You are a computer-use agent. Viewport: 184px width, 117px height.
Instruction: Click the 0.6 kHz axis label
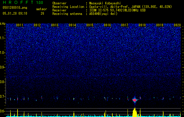[3, 111]
